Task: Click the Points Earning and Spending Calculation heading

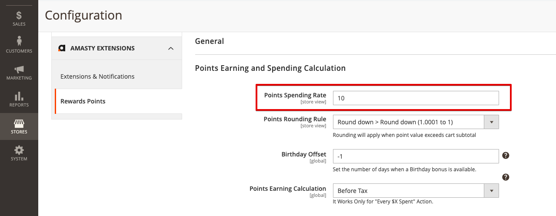Action: [270, 68]
